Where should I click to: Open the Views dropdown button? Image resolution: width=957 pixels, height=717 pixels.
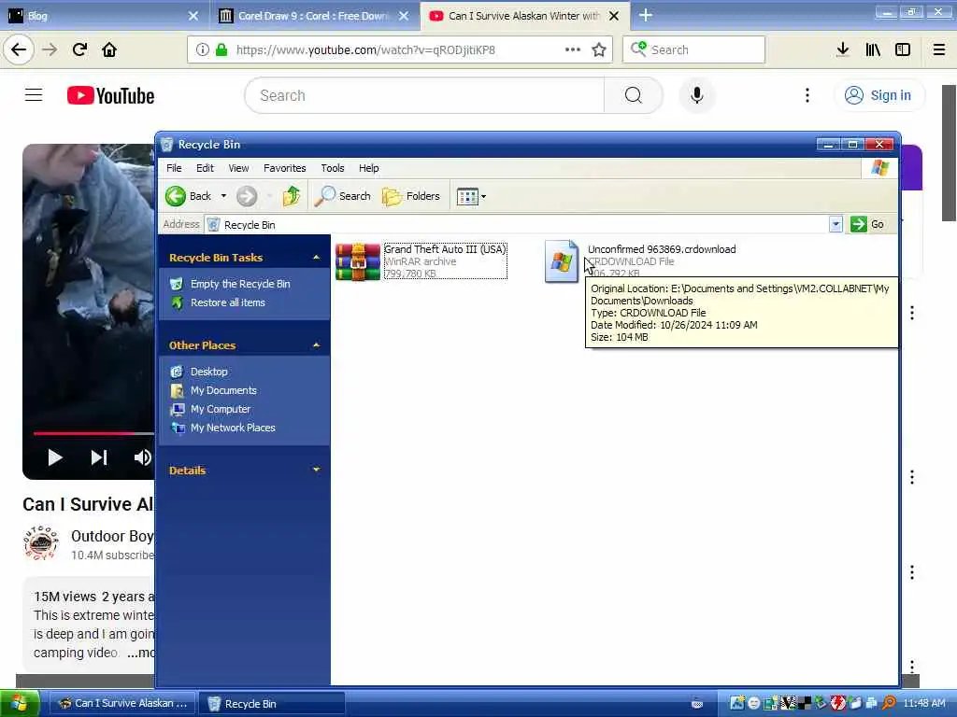[471, 196]
